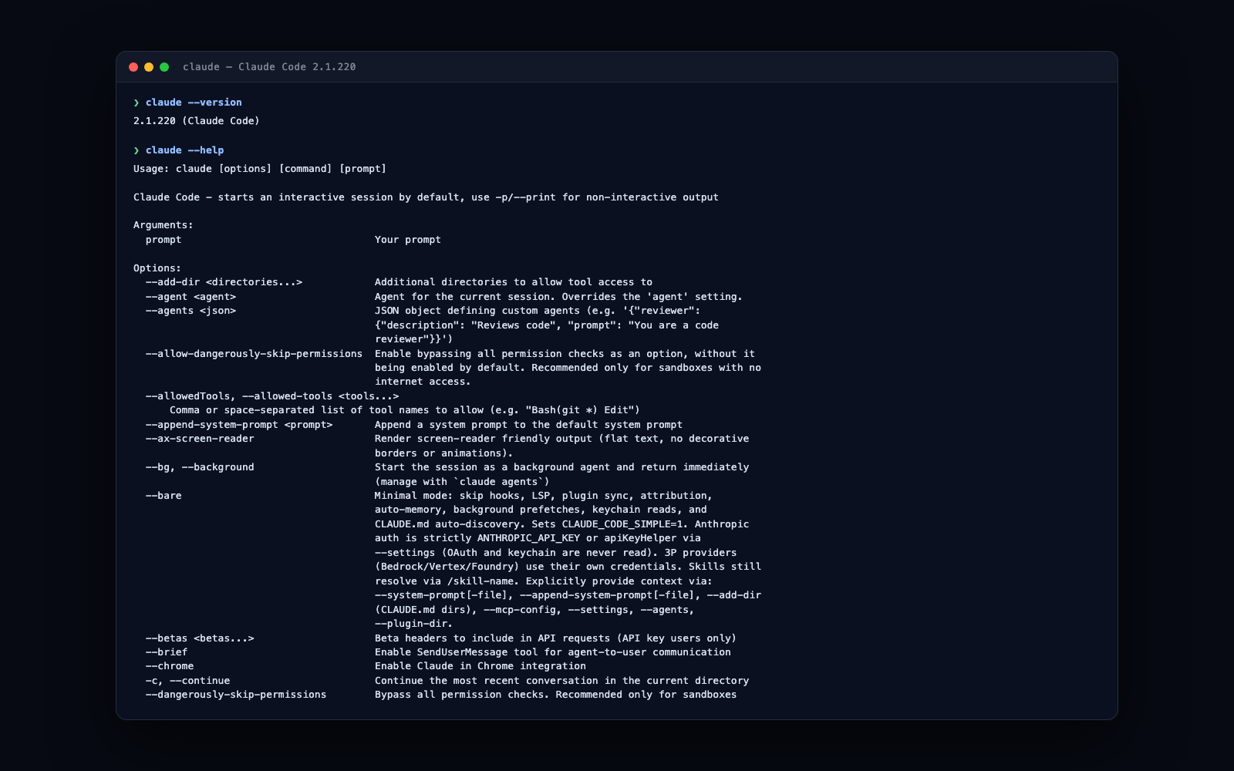
Task: Click 'Render screen-reader friendly output' description line
Action: tap(561, 439)
